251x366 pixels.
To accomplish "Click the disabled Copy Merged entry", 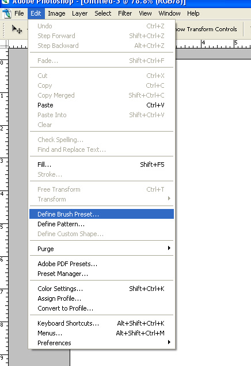I will 101,95.
